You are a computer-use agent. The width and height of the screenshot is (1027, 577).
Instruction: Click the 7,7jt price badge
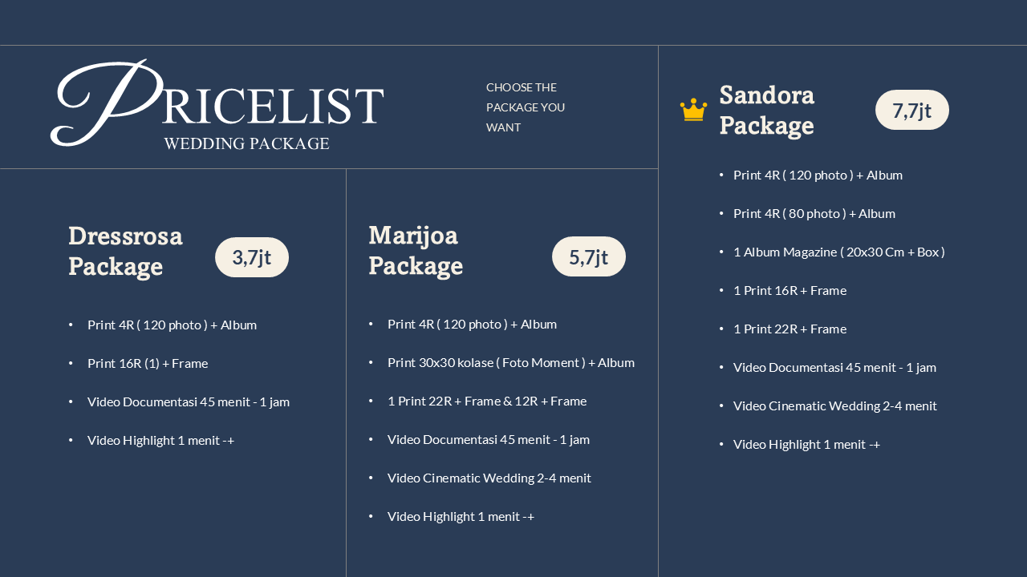[912, 110]
